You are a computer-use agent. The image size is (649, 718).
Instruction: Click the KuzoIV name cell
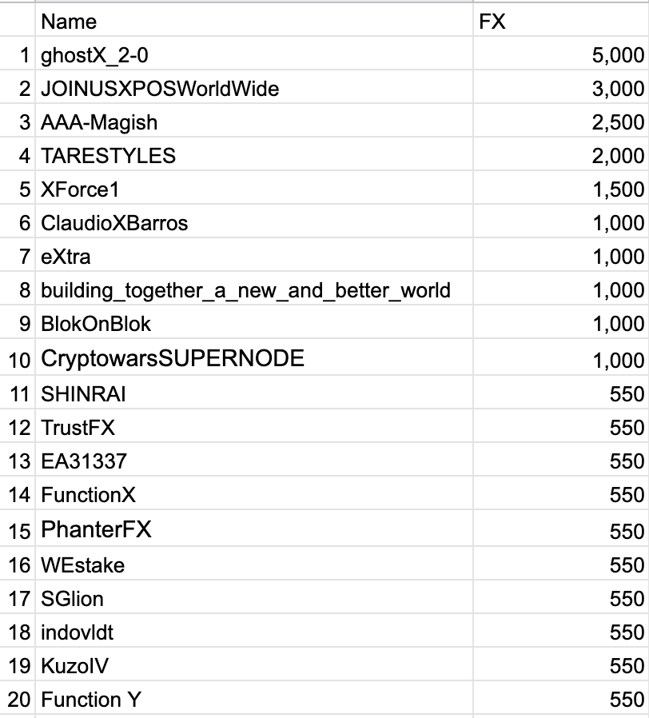254,664
